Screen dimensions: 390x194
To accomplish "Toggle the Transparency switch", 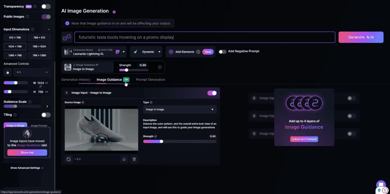I will pos(46,6).
